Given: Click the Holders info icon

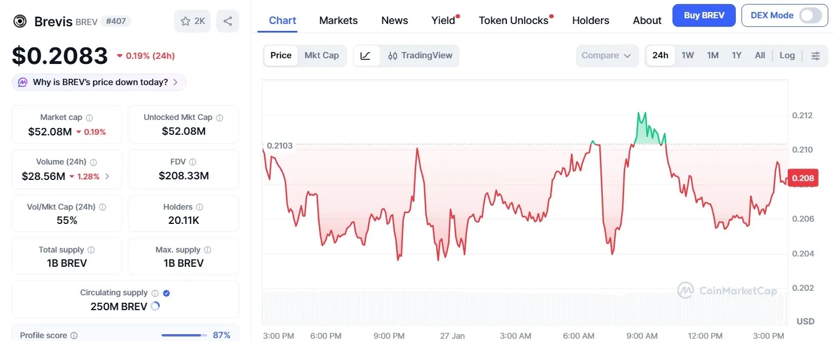Looking at the screenshot, I should (x=199, y=207).
